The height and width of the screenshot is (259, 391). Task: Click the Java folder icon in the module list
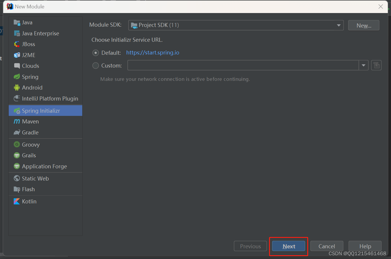pos(17,23)
